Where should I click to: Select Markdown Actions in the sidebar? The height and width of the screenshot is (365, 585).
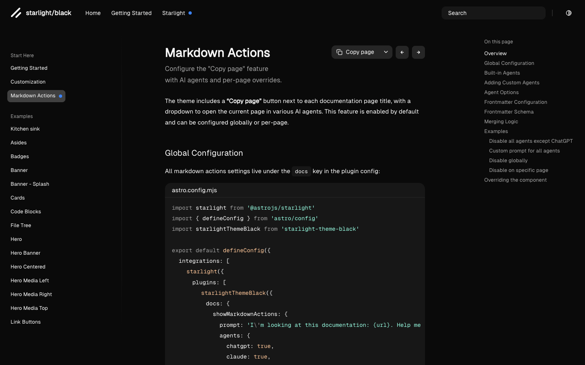point(36,96)
